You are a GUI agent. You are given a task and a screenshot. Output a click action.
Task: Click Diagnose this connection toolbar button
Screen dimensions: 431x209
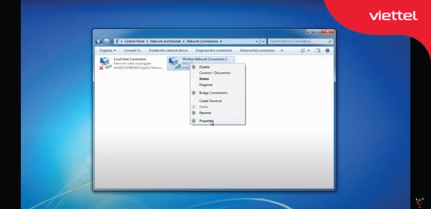(214, 50)
